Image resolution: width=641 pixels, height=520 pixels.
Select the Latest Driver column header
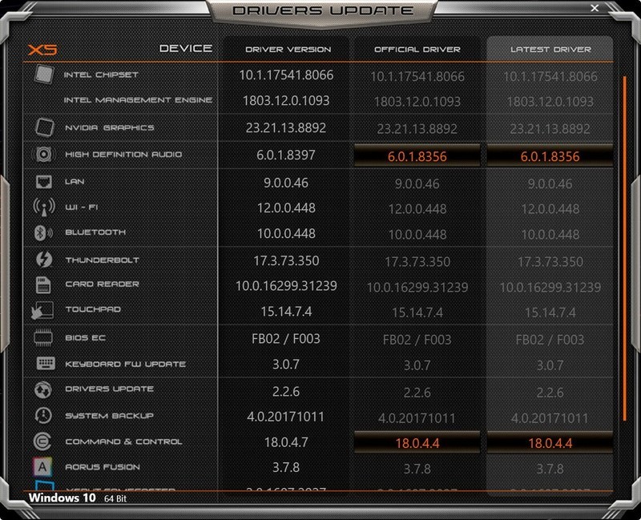pos(550,50)
